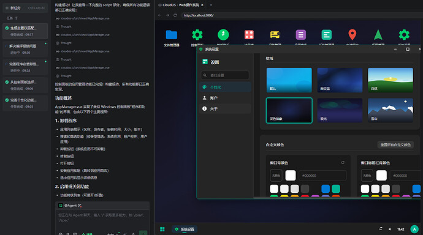This screenshot has width=423, height=235.
Task: Click the settings app logo icon beside 设置
Action: tap(205, 62)
